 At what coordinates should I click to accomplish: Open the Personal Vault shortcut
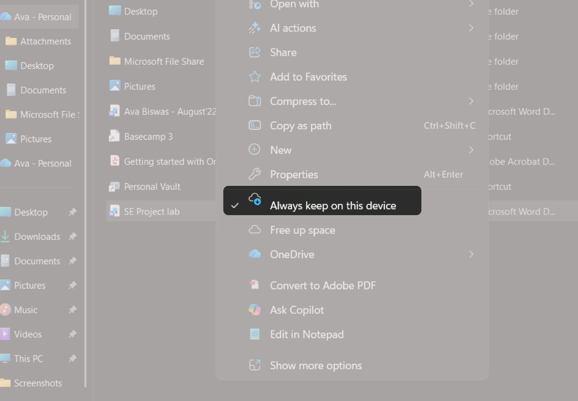[x=152, y=187]
